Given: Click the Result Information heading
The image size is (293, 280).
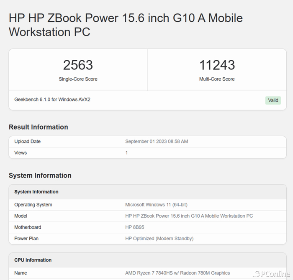Looking at the screenshot, I should click(x=39, y=127).
